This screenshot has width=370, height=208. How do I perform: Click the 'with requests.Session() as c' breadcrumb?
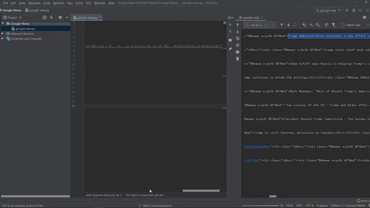point(103,195)
